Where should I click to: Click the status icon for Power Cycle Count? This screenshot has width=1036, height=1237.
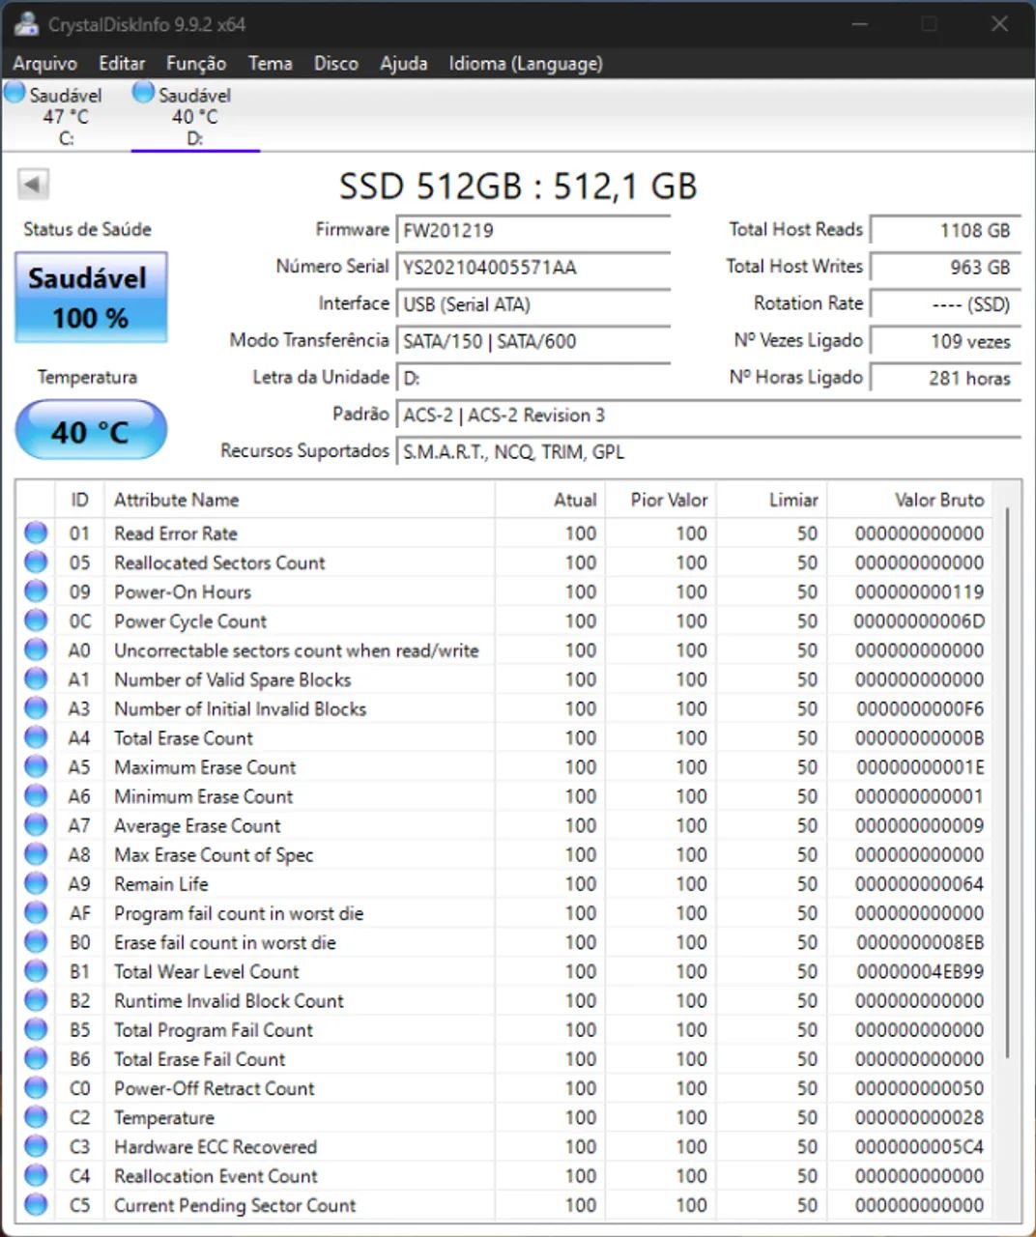coord(36,620)
